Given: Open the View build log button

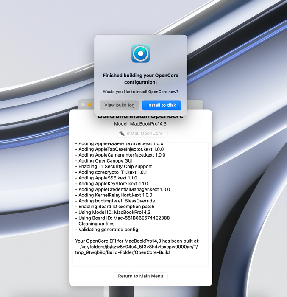Looking at the screenshot, I should [120, 105].
